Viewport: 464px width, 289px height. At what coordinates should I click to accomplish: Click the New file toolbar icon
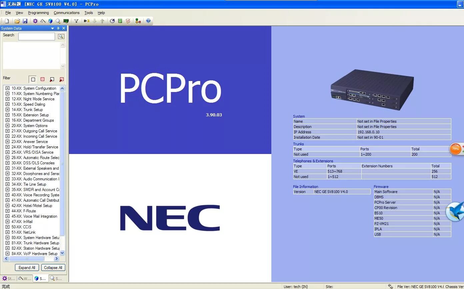[x=7, y=21]
